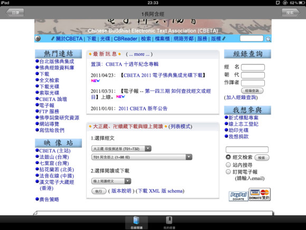Click the 執行 button
Viewport: 306px width, 230px height.
99,191
